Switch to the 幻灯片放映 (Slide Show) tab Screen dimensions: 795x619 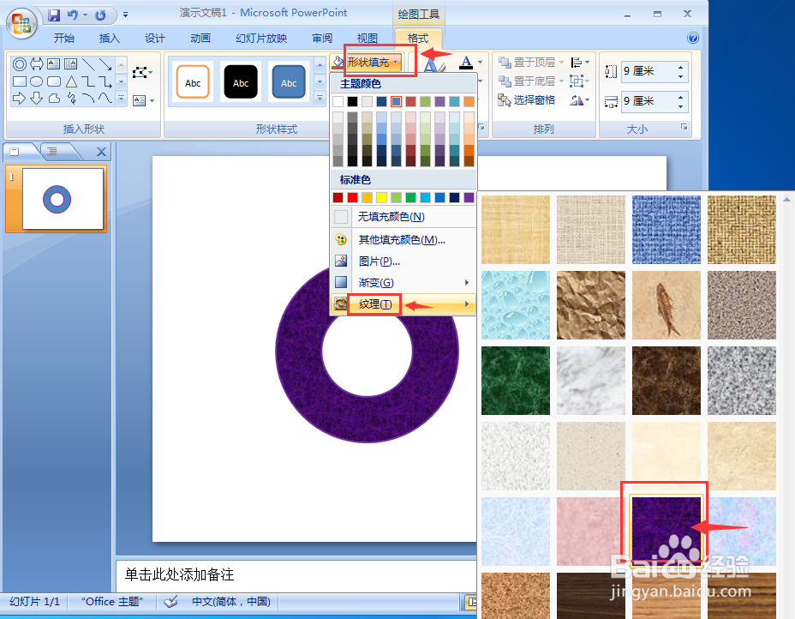[x=261, y=38]
